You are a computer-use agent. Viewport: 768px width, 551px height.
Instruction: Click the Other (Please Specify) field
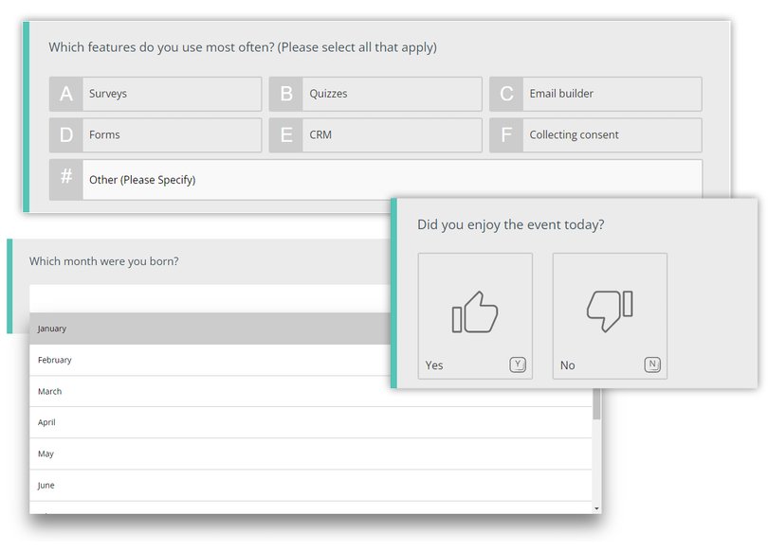[391, 180]
